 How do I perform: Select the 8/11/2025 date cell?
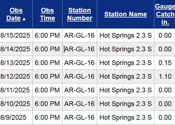pos(15,90)
